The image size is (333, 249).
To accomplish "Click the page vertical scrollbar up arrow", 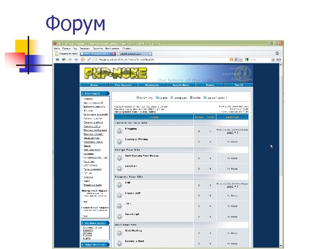I will click(x=281, y=65).
